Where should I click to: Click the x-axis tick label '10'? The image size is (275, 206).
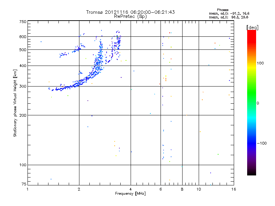tap(199, 189)
